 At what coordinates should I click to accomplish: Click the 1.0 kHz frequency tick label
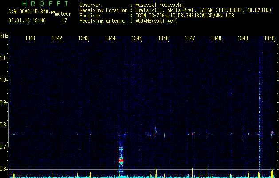pyautogui.click(x=4, y=80)
